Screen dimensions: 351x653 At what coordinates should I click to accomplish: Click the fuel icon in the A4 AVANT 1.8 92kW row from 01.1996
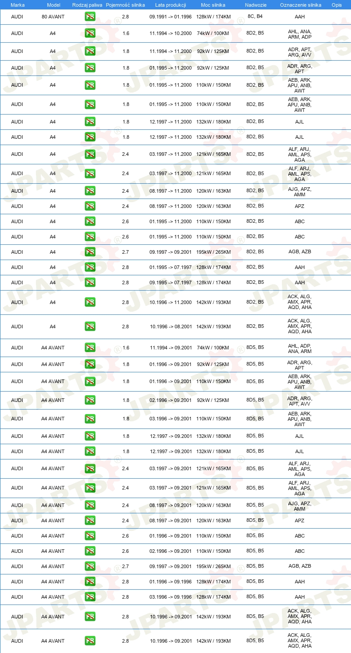pos(90,364)
